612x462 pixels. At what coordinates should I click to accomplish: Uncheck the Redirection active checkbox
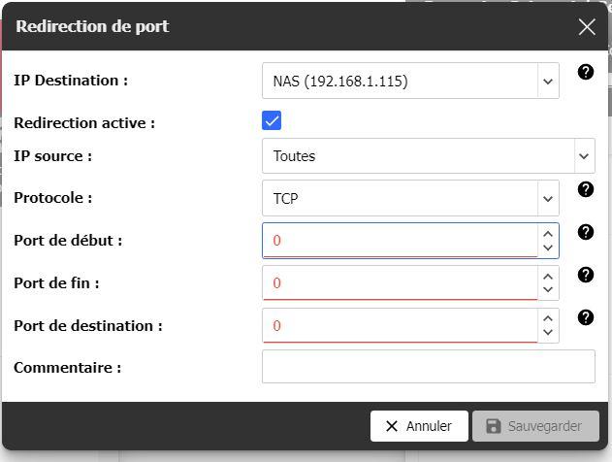click(272, 120)
